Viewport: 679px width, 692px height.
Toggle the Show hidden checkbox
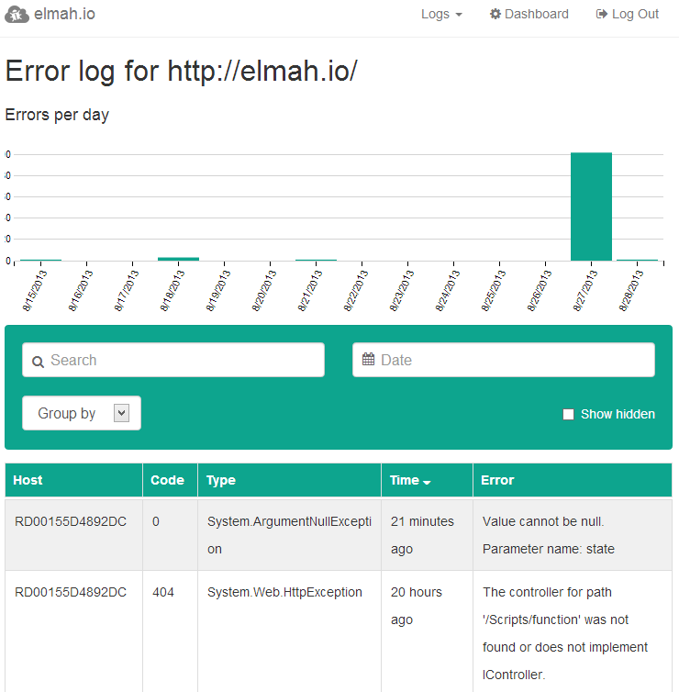pyautogui.click(x=568, y=415)
